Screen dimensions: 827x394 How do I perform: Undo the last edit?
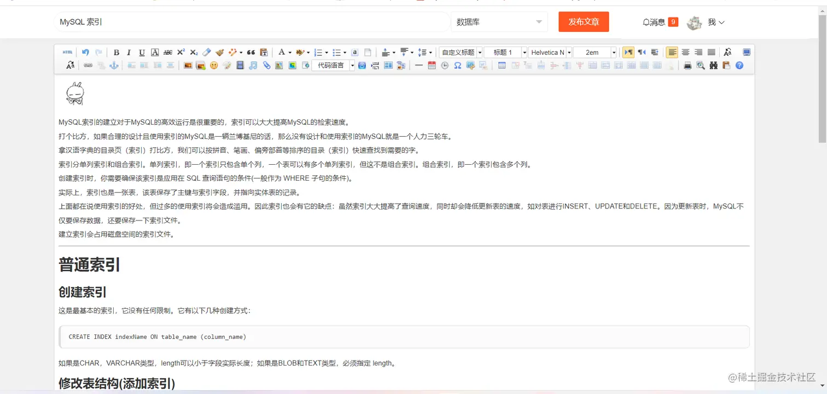coord(85,52)
